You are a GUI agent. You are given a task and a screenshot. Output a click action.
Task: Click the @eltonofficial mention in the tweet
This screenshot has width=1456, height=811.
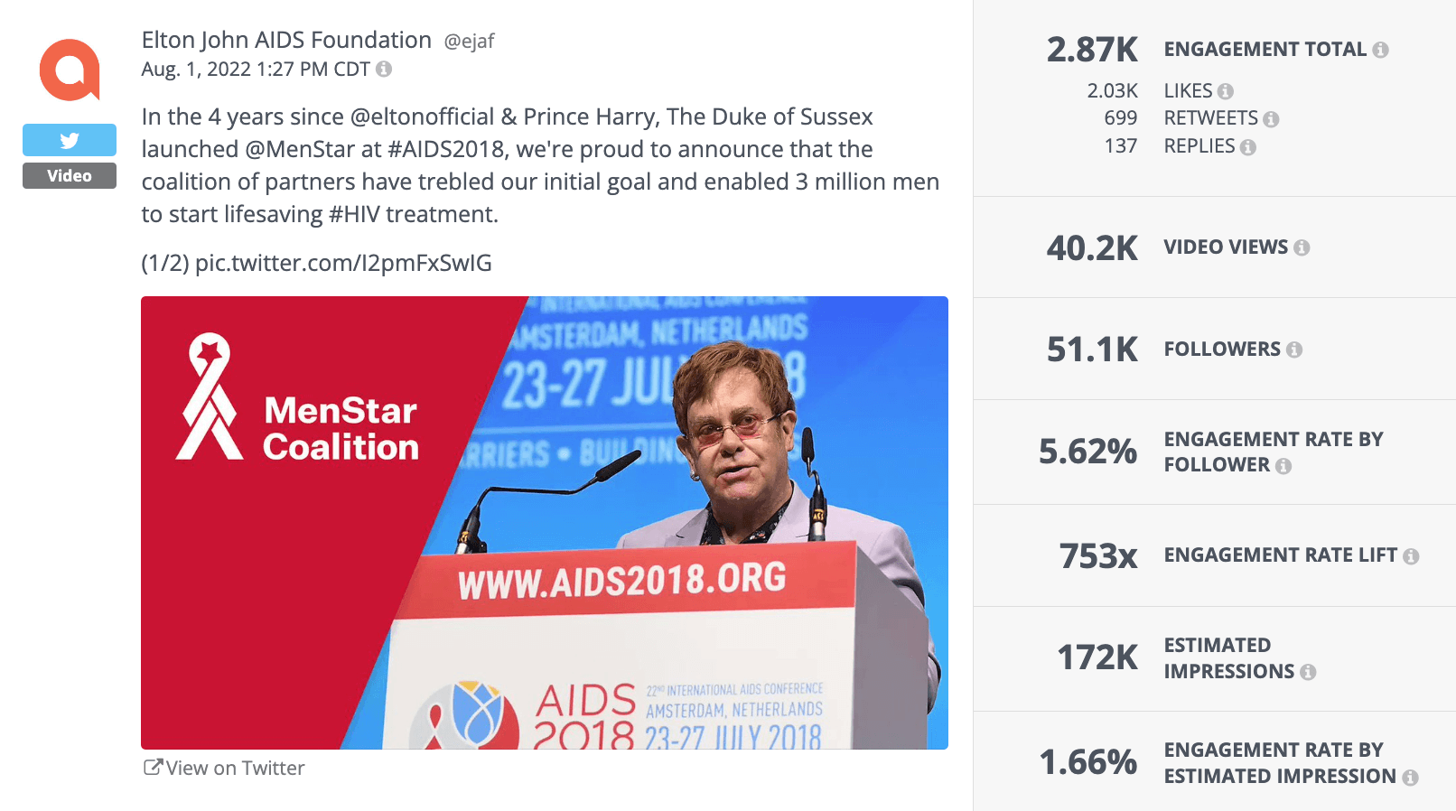[x=422, y=117]
